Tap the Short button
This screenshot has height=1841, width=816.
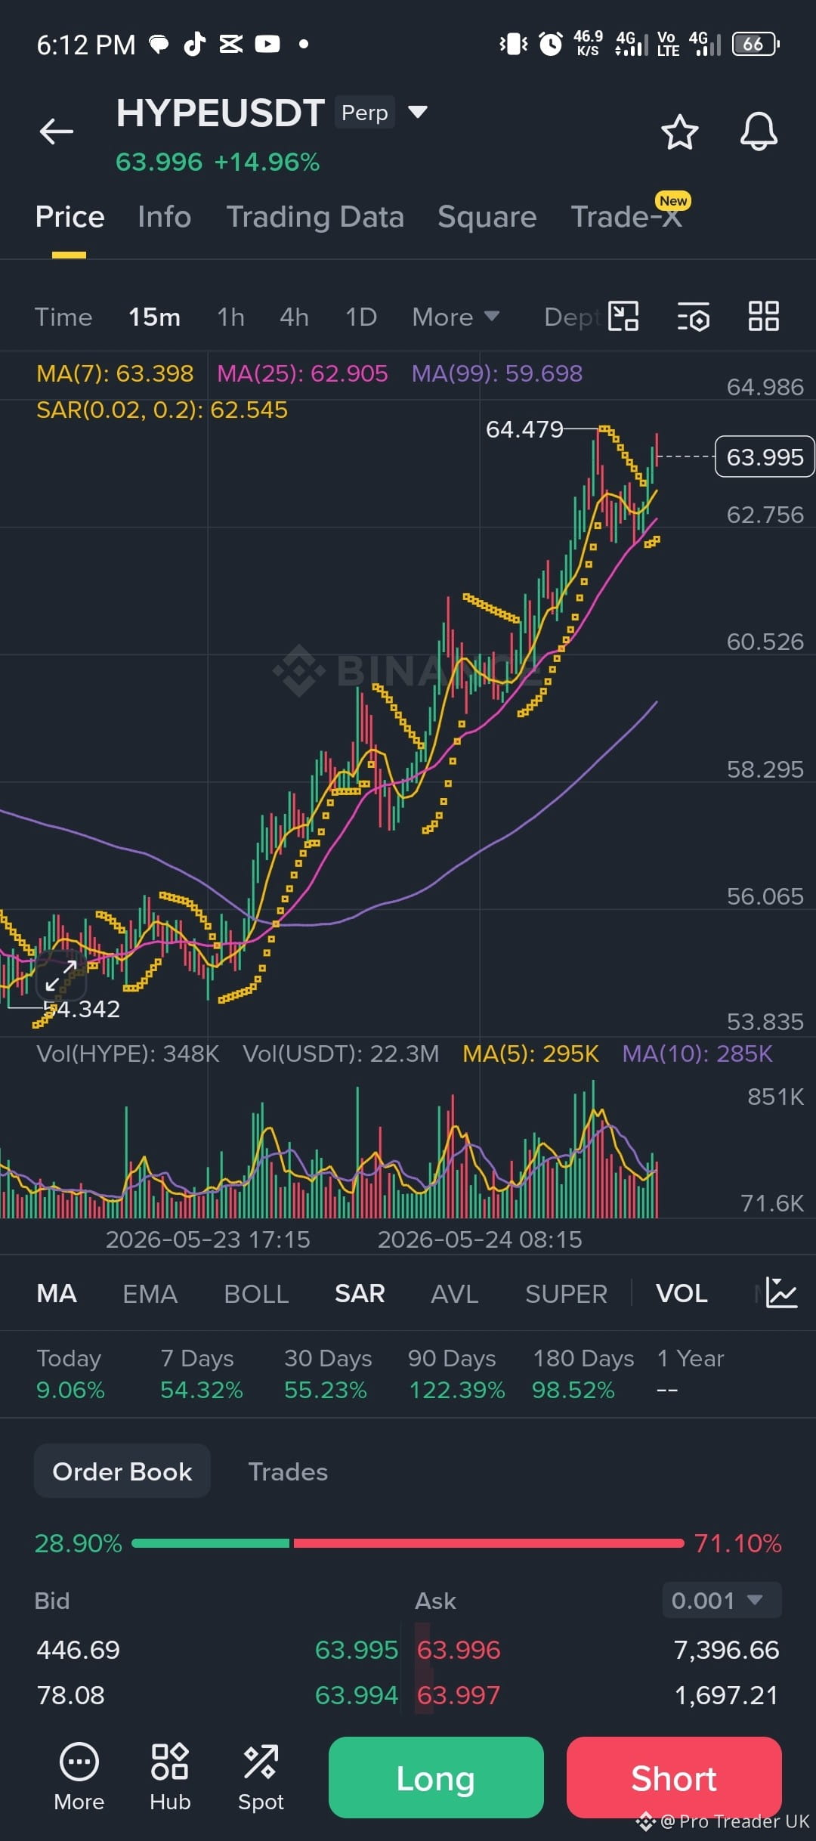674,1778
